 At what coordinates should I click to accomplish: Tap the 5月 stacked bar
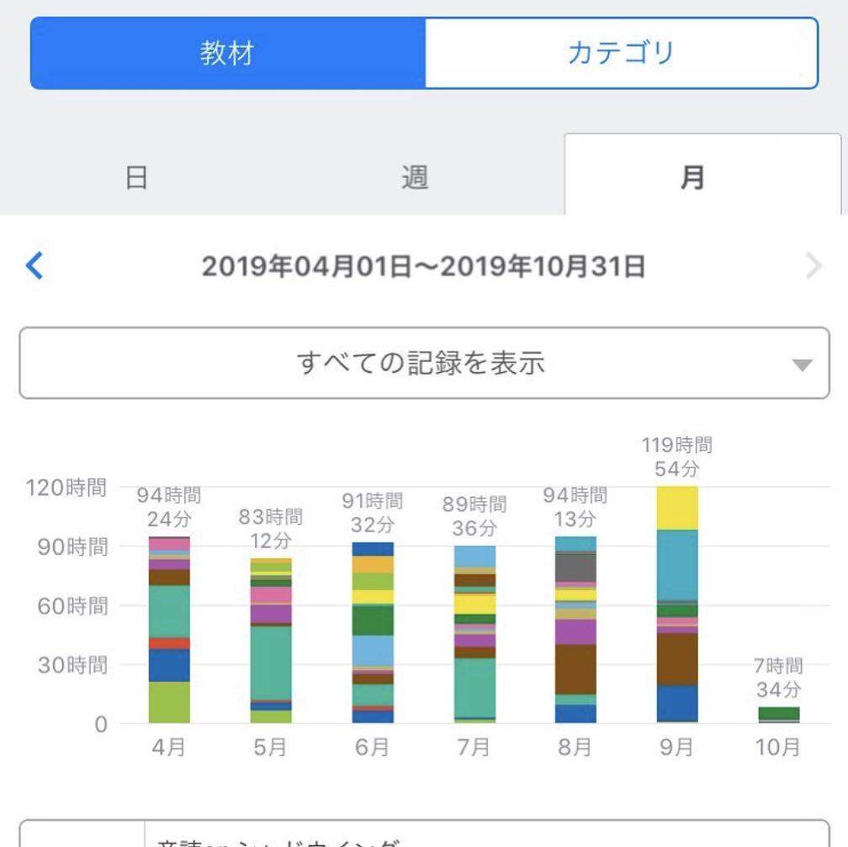tap(271, 640)
